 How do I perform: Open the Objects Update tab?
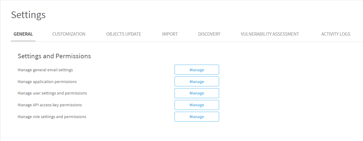[x=124, y=34]
